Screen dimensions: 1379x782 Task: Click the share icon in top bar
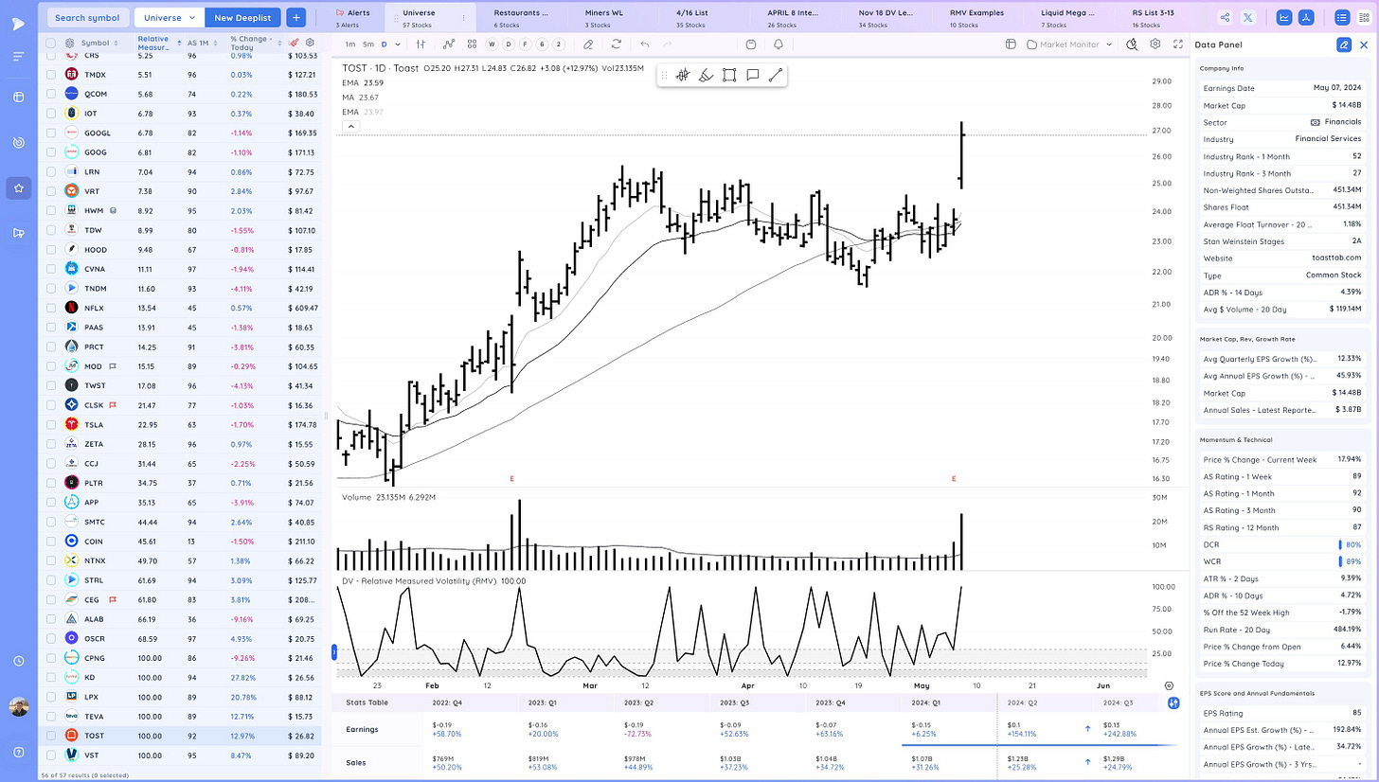(x=1226, y=17)
